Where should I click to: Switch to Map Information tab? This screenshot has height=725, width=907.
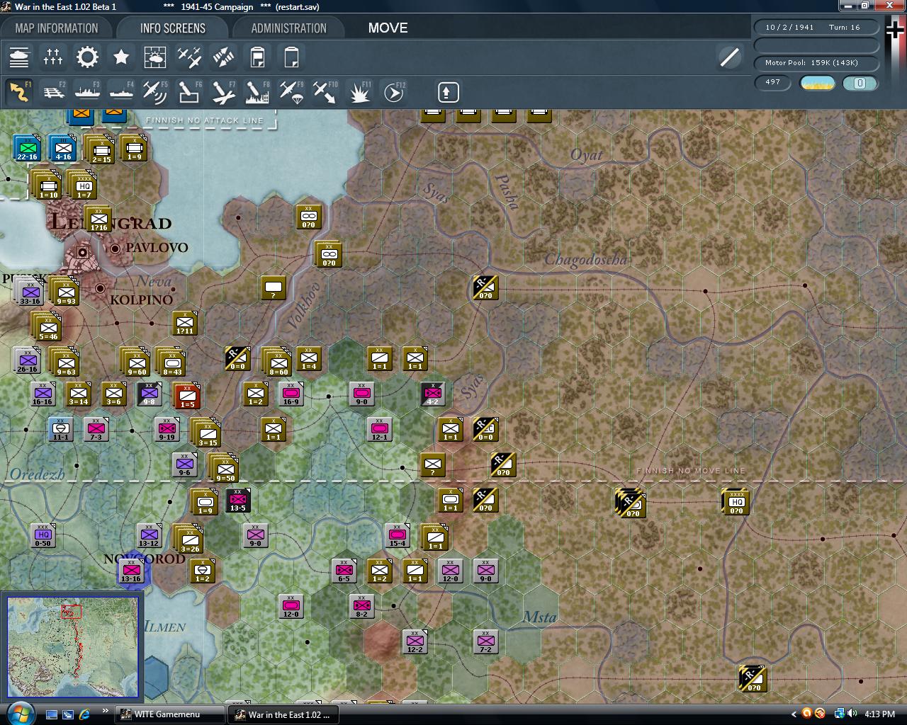click(x=57, y=28)
